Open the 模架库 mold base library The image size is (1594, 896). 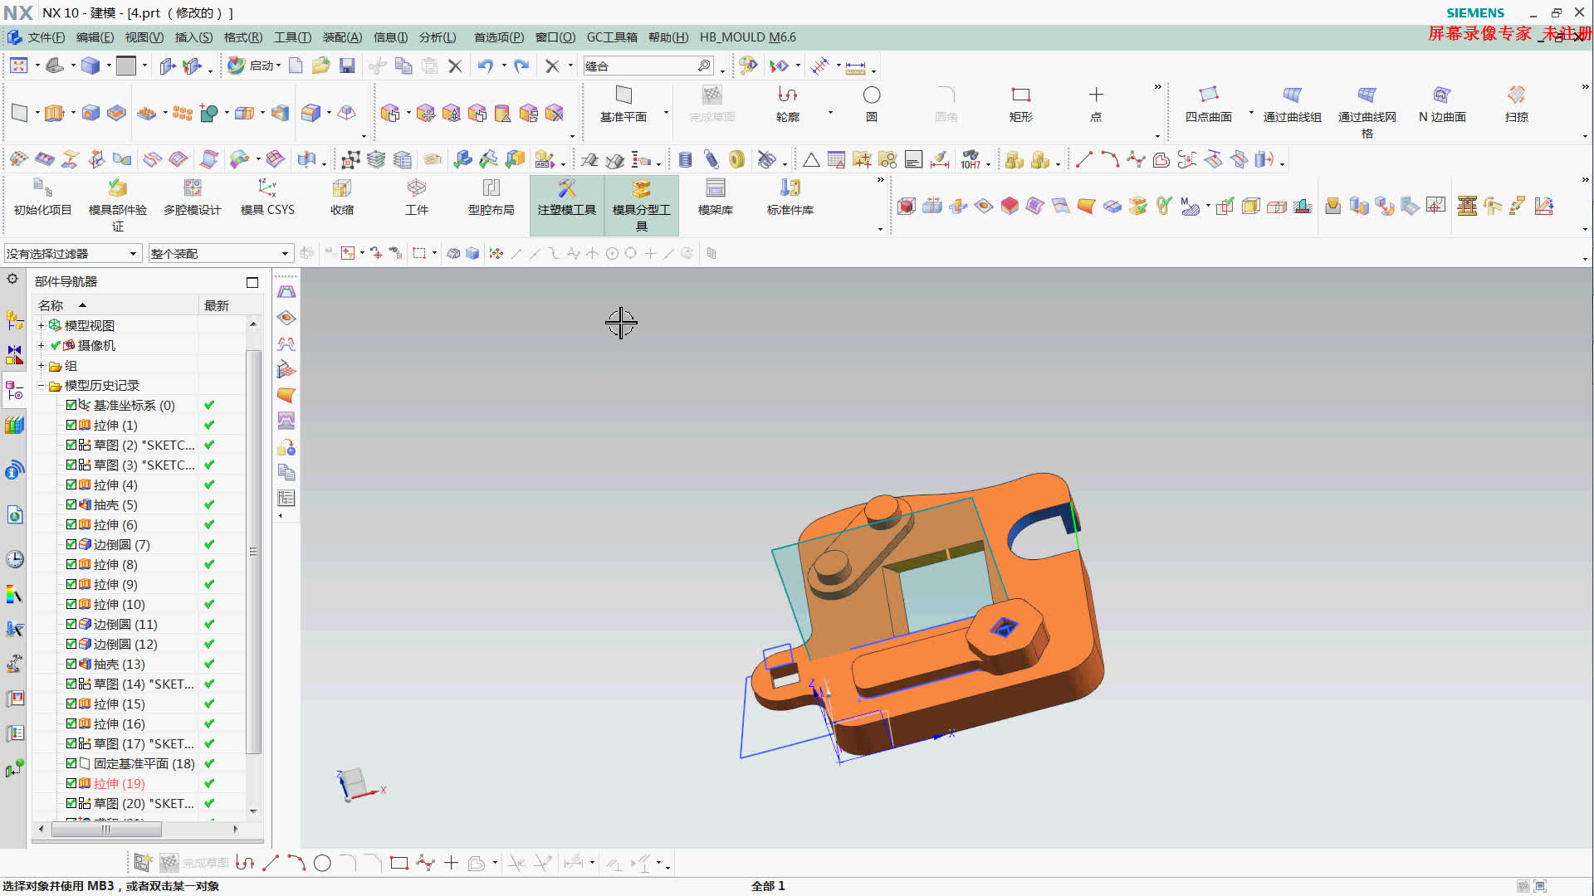[x=715, y=197]
